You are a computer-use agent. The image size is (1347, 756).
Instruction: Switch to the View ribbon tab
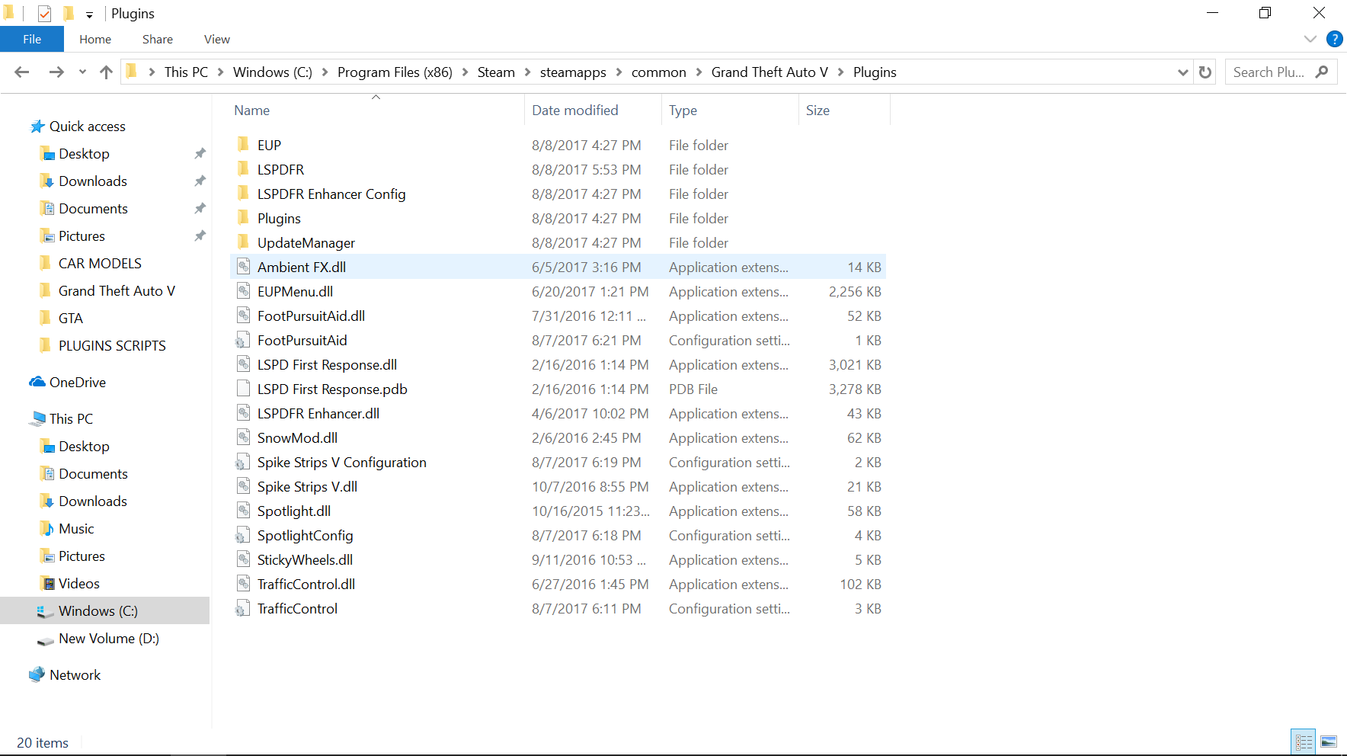tap(217, 40)
